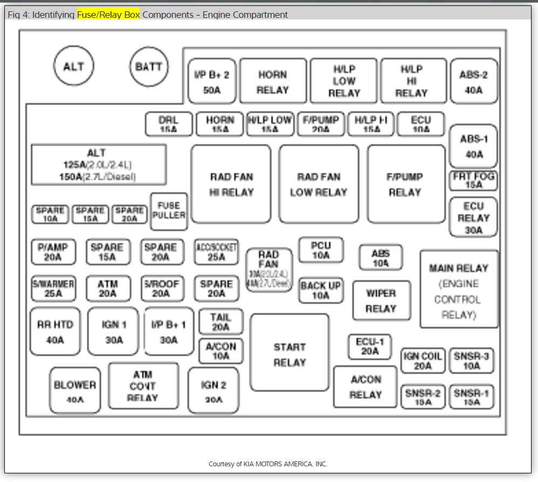Select the F/PUMP RELAY box
The image size is (538, 482).
406,184
